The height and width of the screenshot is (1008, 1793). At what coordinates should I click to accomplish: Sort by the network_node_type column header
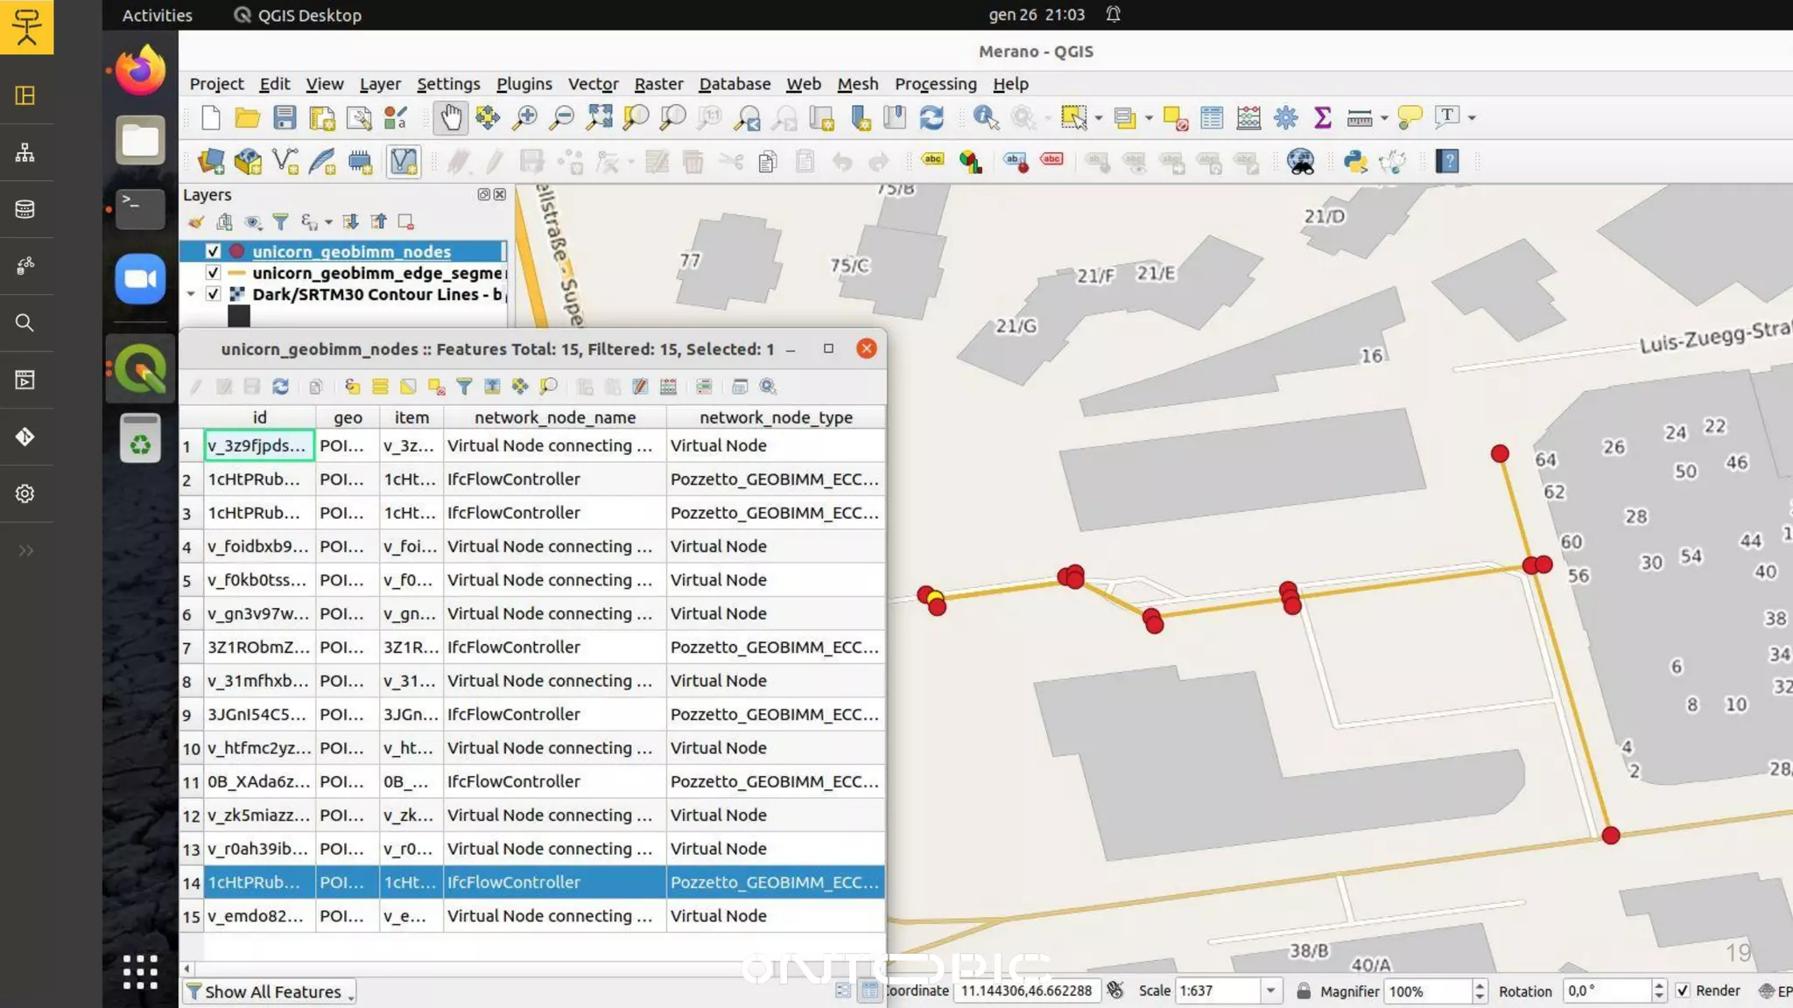(776, 417)
